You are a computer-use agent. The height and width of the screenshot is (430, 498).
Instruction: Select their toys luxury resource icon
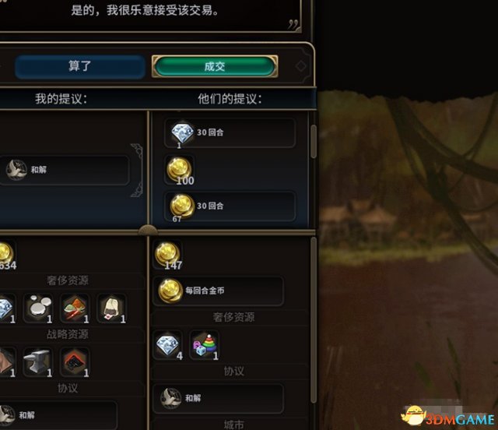[x=205, y=345]
